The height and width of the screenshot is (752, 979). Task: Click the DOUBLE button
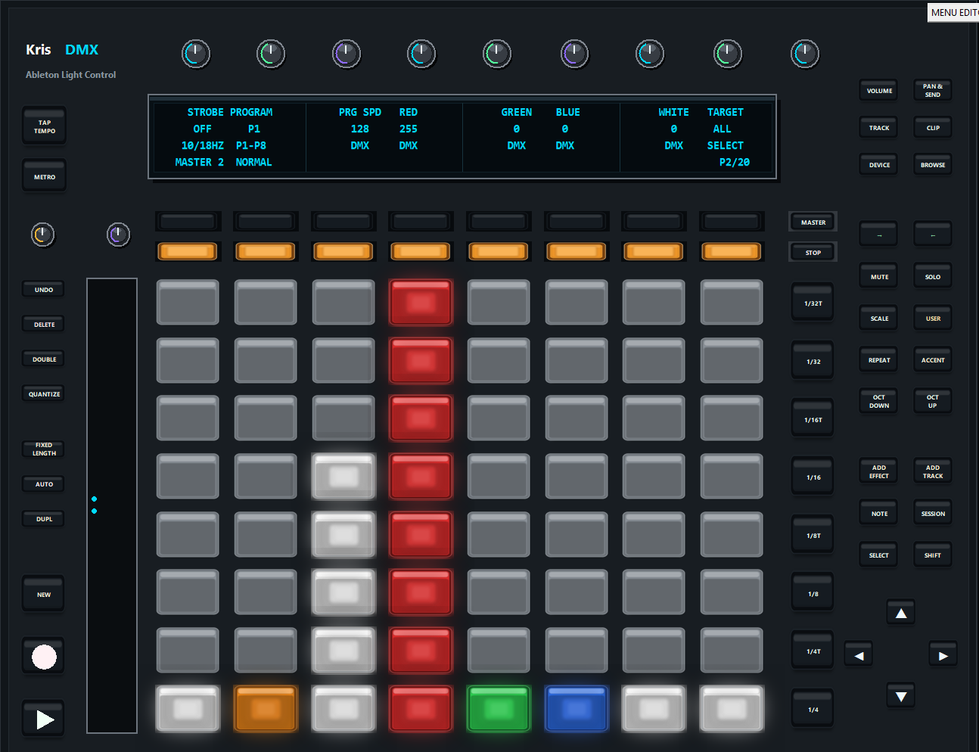click(x=44, y=359)
